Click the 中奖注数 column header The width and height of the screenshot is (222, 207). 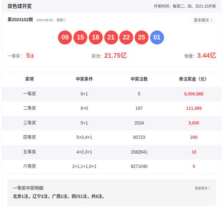(139, 79)
